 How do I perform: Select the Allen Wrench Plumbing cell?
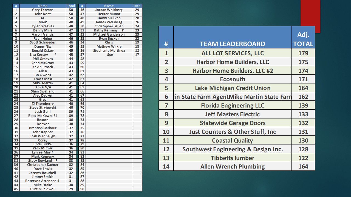232,167
